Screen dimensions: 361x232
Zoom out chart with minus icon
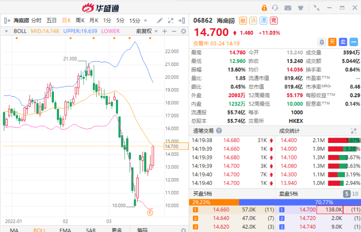click(174, 31)
